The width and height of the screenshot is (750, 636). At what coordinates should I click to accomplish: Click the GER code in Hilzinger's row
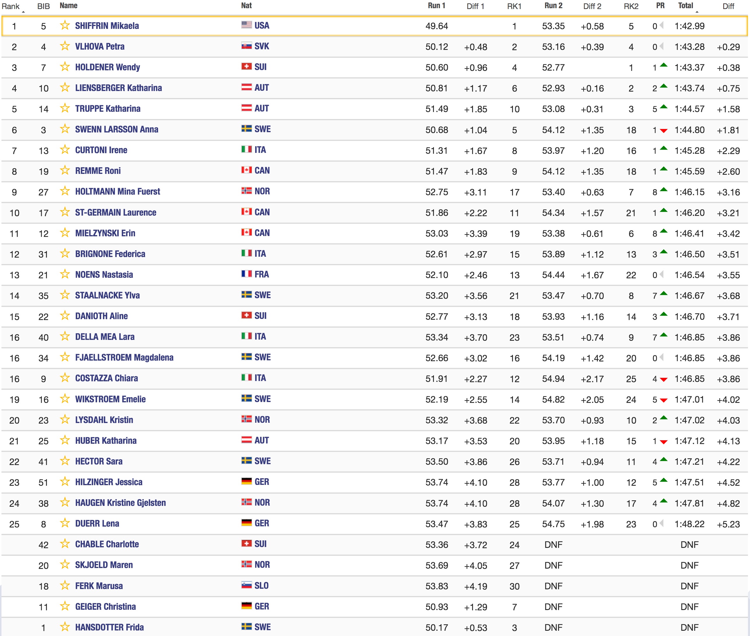click(x=262, y=482)
